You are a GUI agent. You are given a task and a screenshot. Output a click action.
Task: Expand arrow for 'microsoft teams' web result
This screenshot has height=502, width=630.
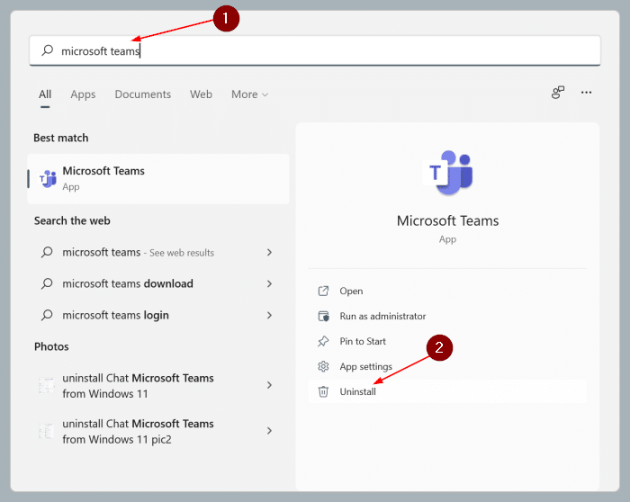270,252
